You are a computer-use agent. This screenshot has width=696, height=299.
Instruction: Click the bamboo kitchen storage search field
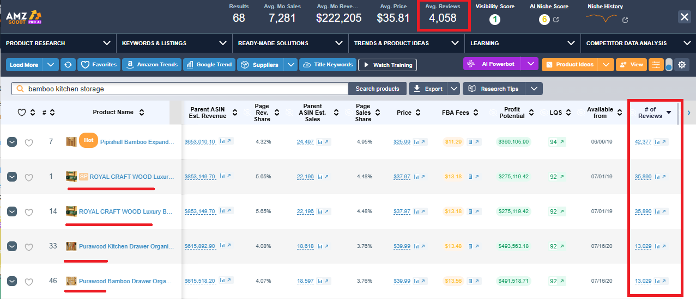(x=180, y=89)
